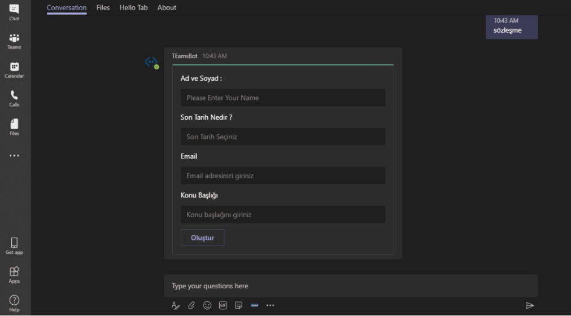Click the Type your questions here box
Screen dimensions: 571x316
pyautogui.click(x=351, y=286)
